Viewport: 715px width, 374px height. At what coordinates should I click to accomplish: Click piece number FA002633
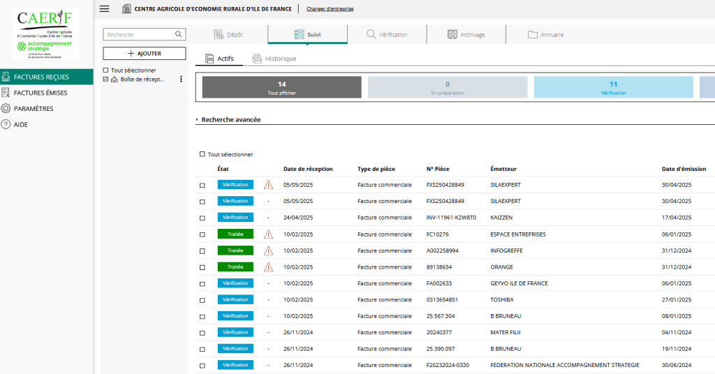click(439, 283)
